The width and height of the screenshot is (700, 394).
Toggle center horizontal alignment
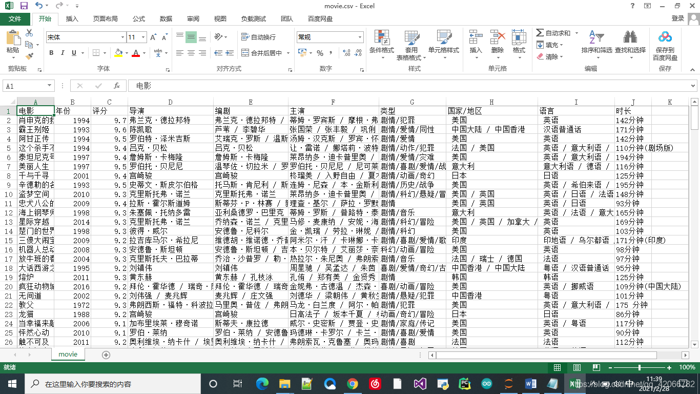pyautogui.click(x=191, y=53)
